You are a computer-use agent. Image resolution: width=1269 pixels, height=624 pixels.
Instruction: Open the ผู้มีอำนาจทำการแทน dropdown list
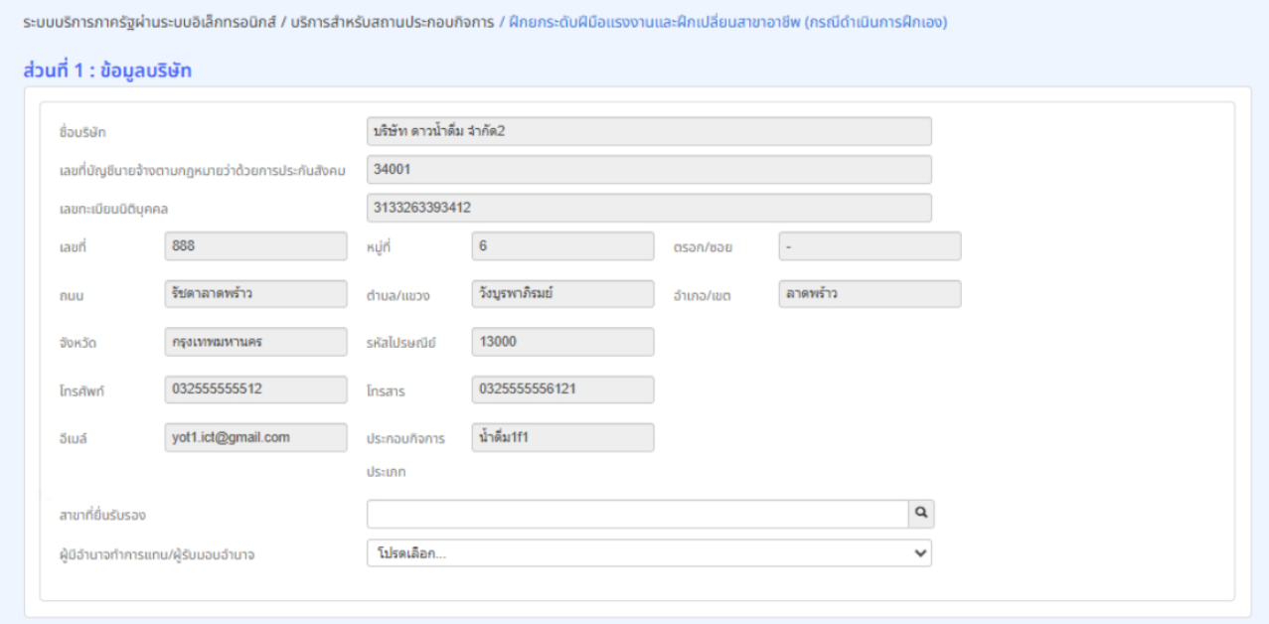(x=649, y=553)
